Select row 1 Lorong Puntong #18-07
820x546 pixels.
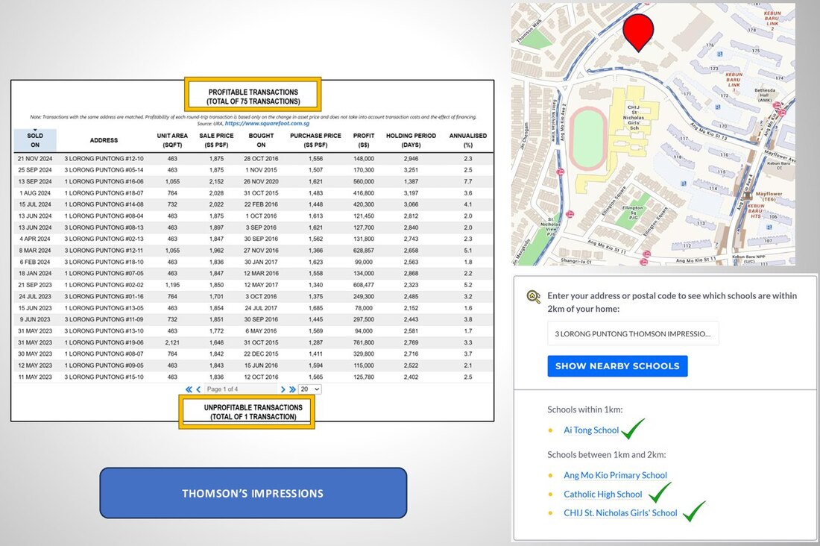click(x=253, y=193)
